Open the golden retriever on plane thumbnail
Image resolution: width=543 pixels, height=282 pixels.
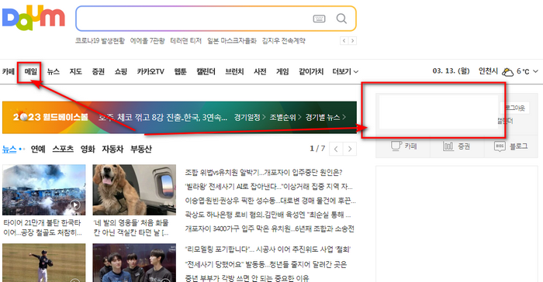[x=134, y=190]
